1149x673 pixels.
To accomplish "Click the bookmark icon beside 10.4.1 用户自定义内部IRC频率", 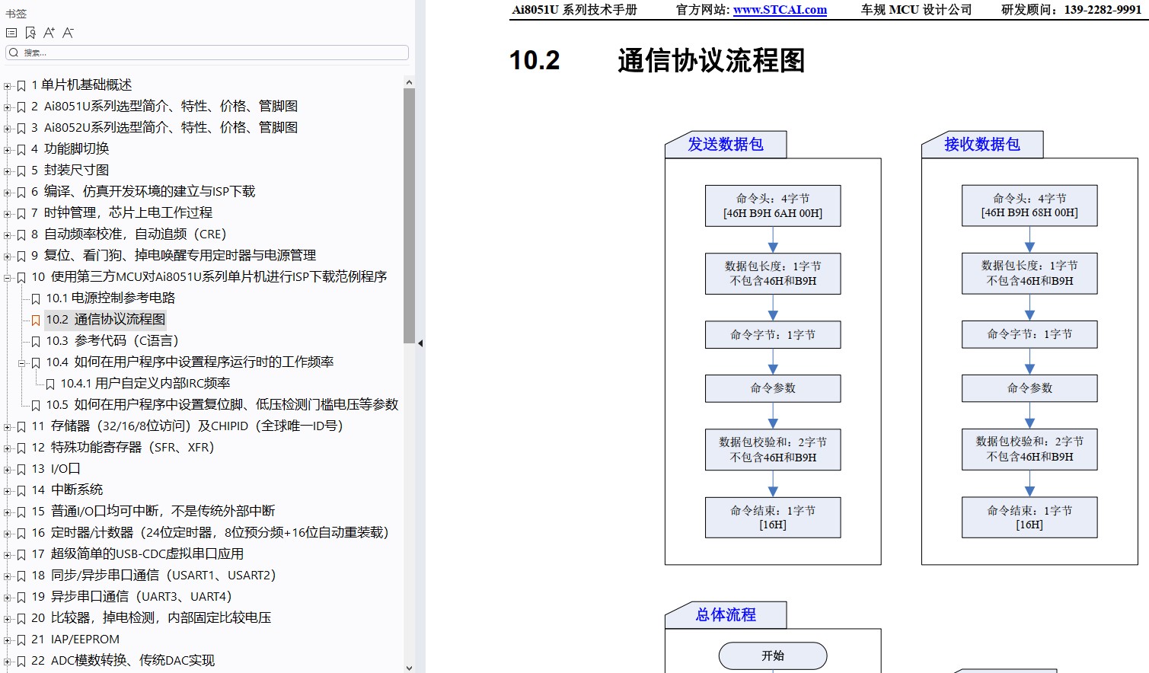I will [x=50, y=384].
